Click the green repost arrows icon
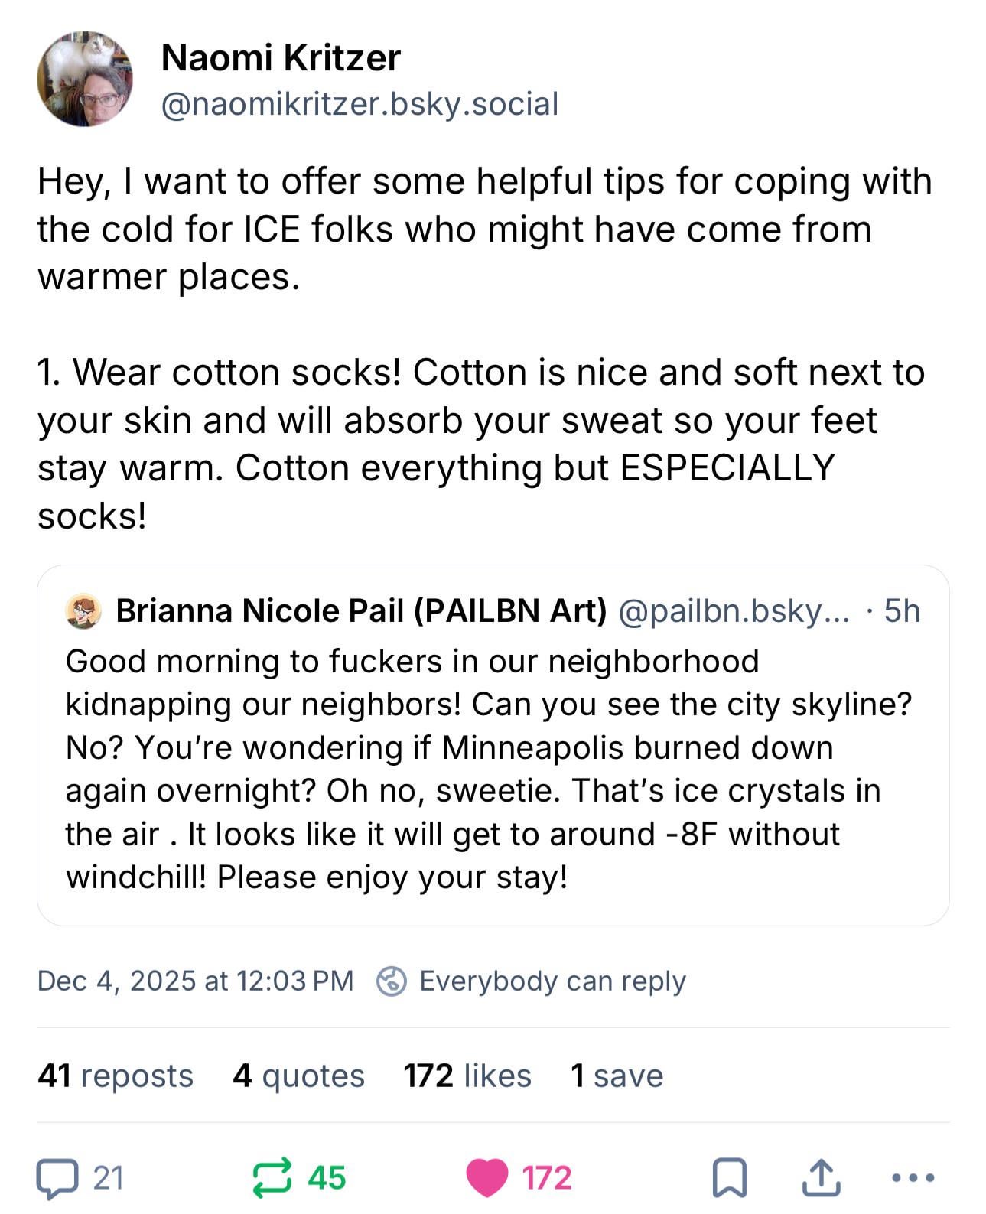 pos(272,1178)
